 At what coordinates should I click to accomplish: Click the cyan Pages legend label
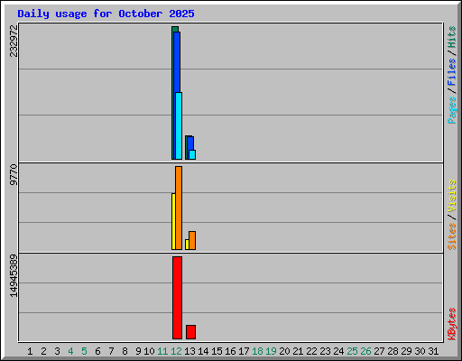[452, 110]
